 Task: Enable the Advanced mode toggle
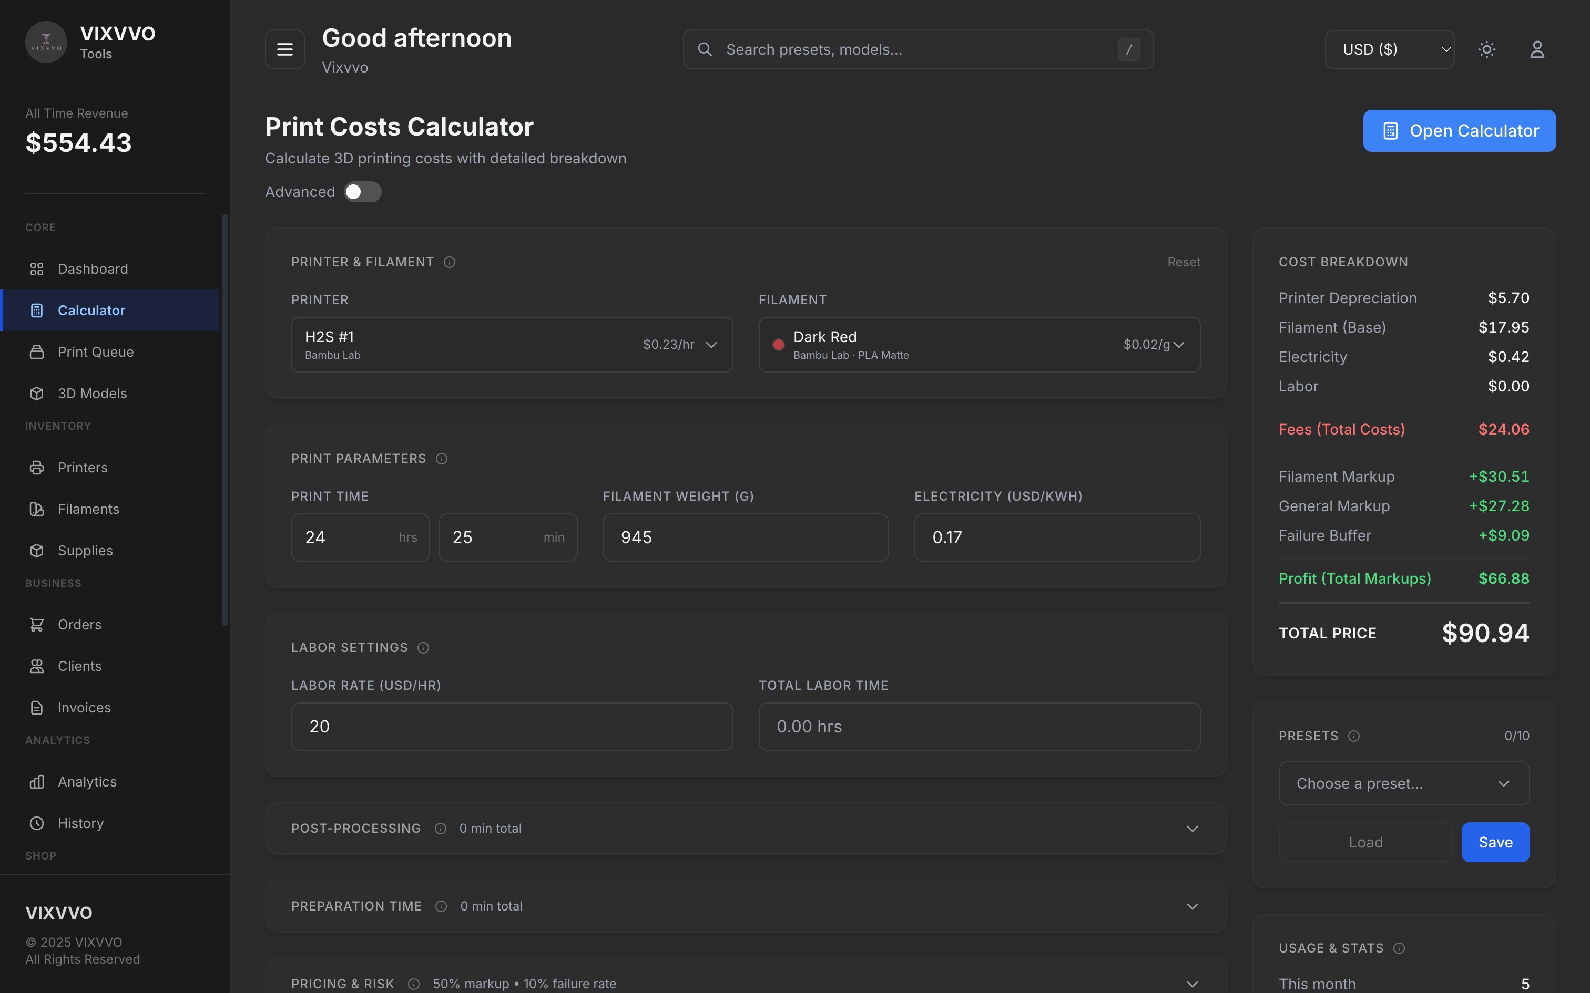point(363,192)
